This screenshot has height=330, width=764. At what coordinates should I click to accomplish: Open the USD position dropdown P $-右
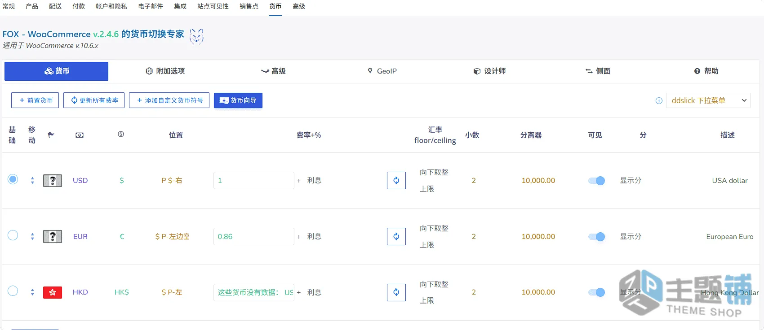tap(172, 180)
